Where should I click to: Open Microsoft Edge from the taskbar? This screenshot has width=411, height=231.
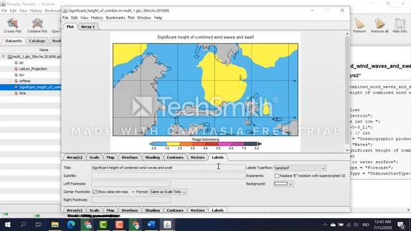click(71, 225)
